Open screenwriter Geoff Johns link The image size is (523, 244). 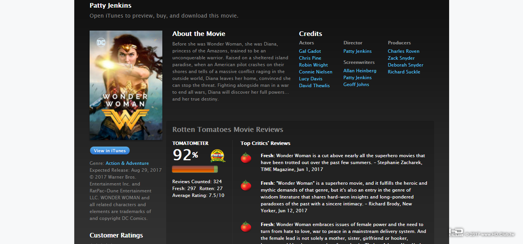coord(356,85)
